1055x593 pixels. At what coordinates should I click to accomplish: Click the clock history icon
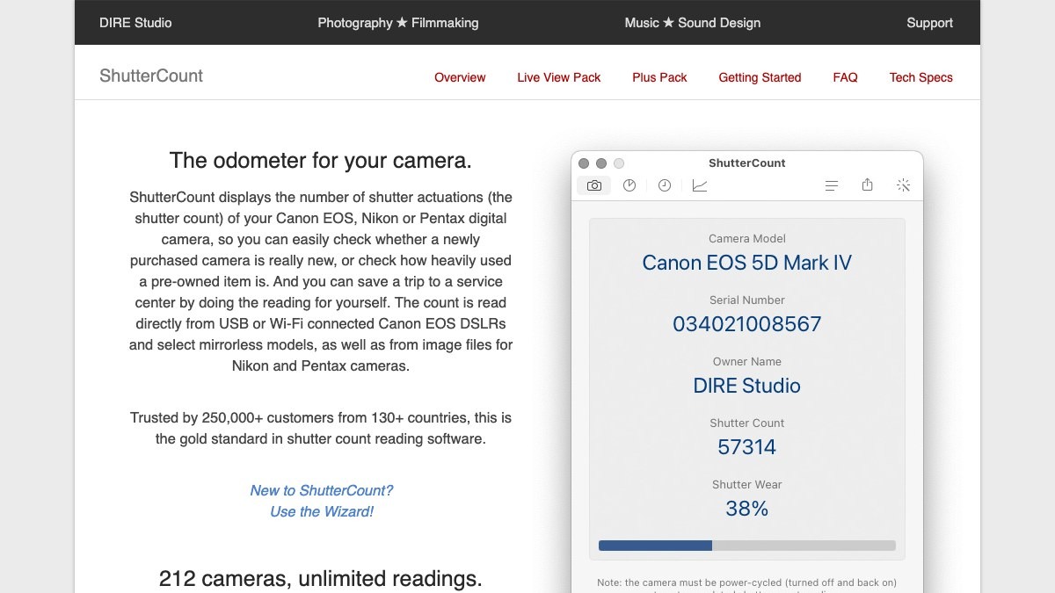click(x=665, y=185)
